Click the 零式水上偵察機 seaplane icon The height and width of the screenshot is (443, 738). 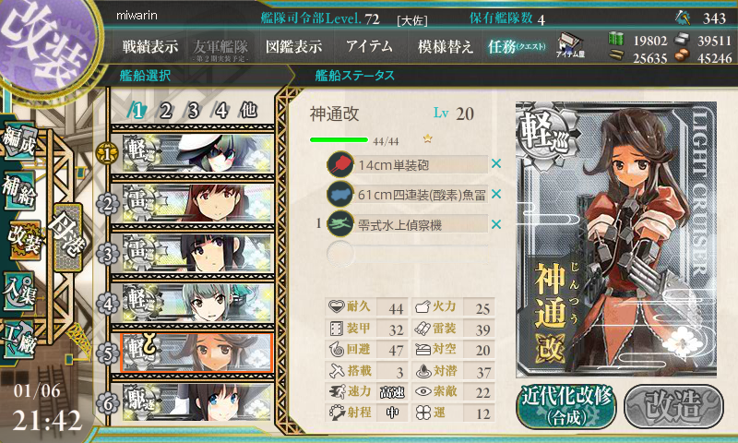coord(340,224)
